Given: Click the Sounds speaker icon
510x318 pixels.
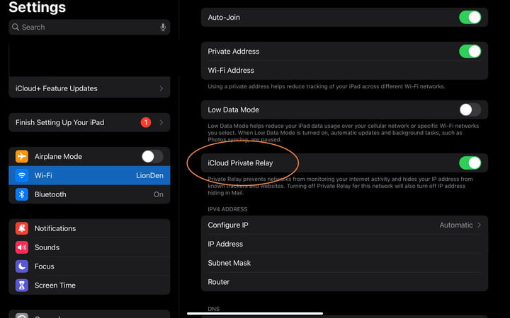Looking at the screenshot, I should [x=22, y=247].
